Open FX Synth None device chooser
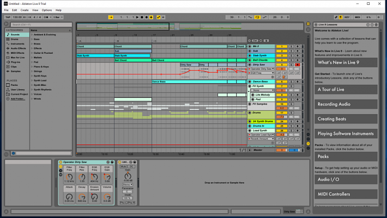The height and width of the screenshot is (218, 387). [263, 90]
